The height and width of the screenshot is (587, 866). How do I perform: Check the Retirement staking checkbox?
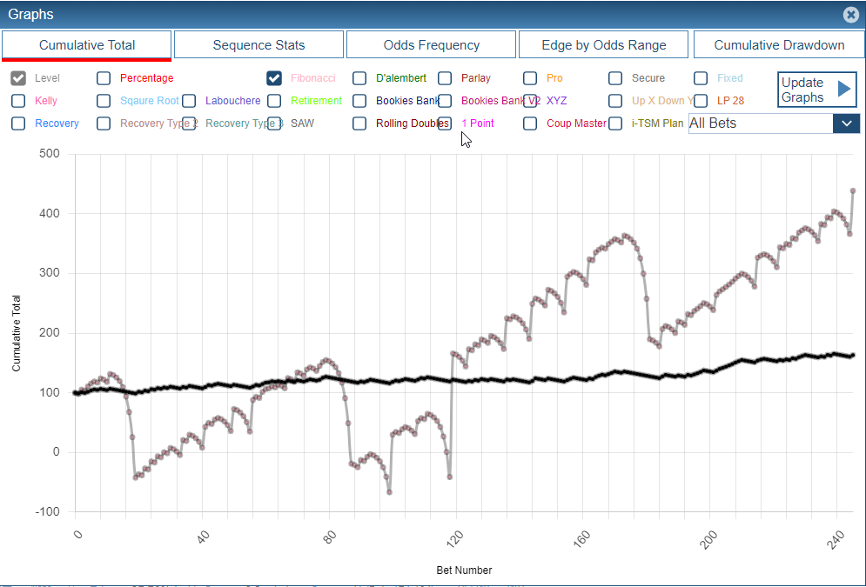274,100
